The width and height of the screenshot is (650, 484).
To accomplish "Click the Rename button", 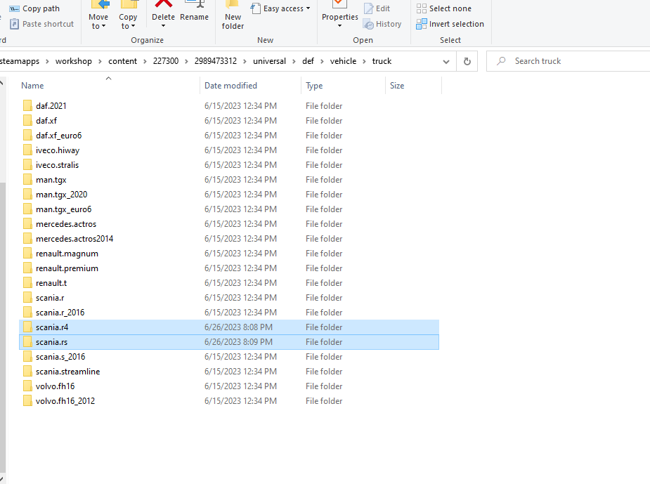I will (194, 13).
